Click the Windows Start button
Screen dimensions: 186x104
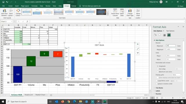click(x=3, y=101)
